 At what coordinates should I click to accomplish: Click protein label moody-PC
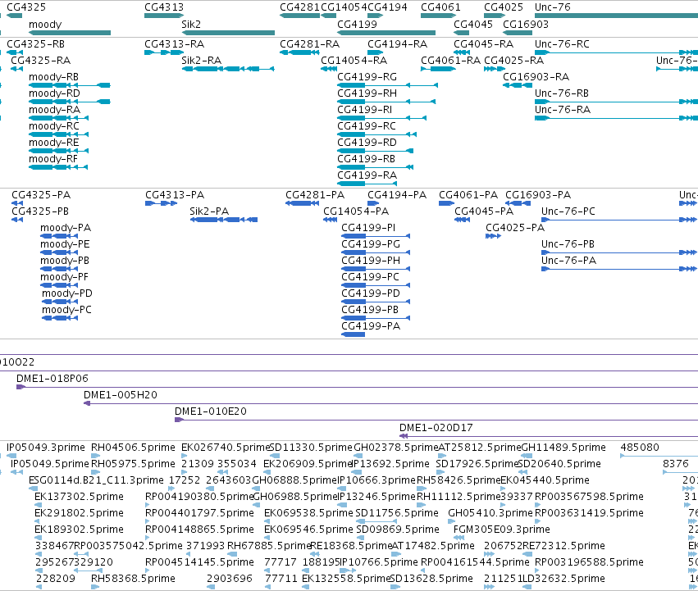66,310
